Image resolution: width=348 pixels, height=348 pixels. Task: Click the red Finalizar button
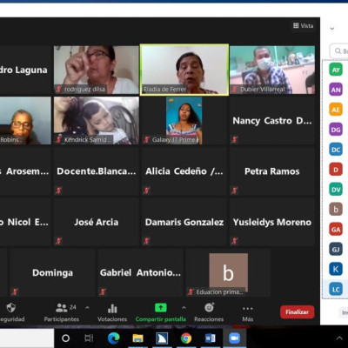click(x=297, y=312)
